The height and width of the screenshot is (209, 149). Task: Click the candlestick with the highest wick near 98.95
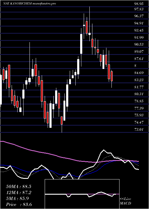pos(89,34)
